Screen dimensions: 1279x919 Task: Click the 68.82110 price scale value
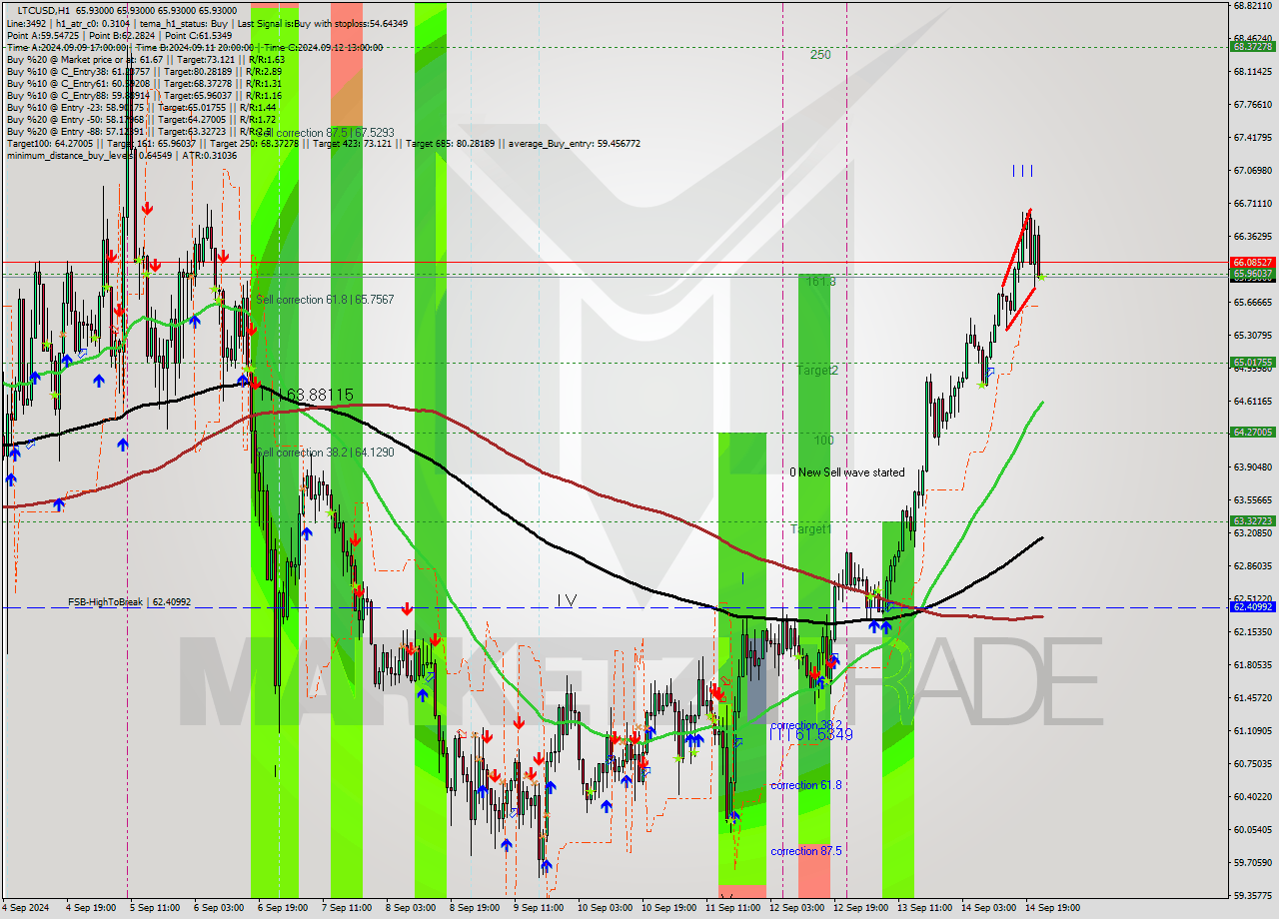tap(1253, 6)
